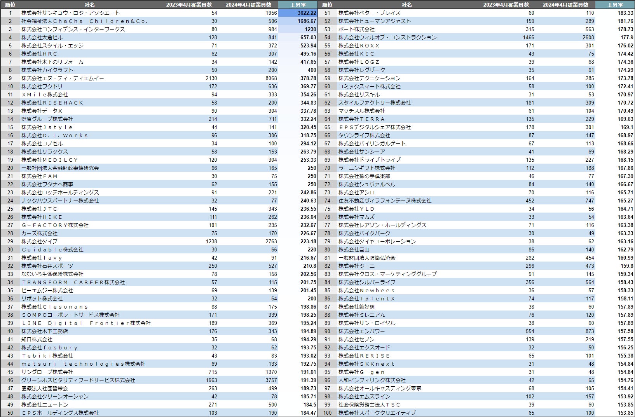Click the 2024 employee count 8068
Screen dimensions: 635x417
(271, 78)
